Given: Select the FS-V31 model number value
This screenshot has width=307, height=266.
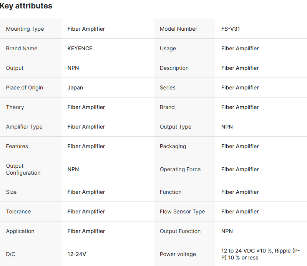Looking at the screenshot, I should [x=231, y=29].
